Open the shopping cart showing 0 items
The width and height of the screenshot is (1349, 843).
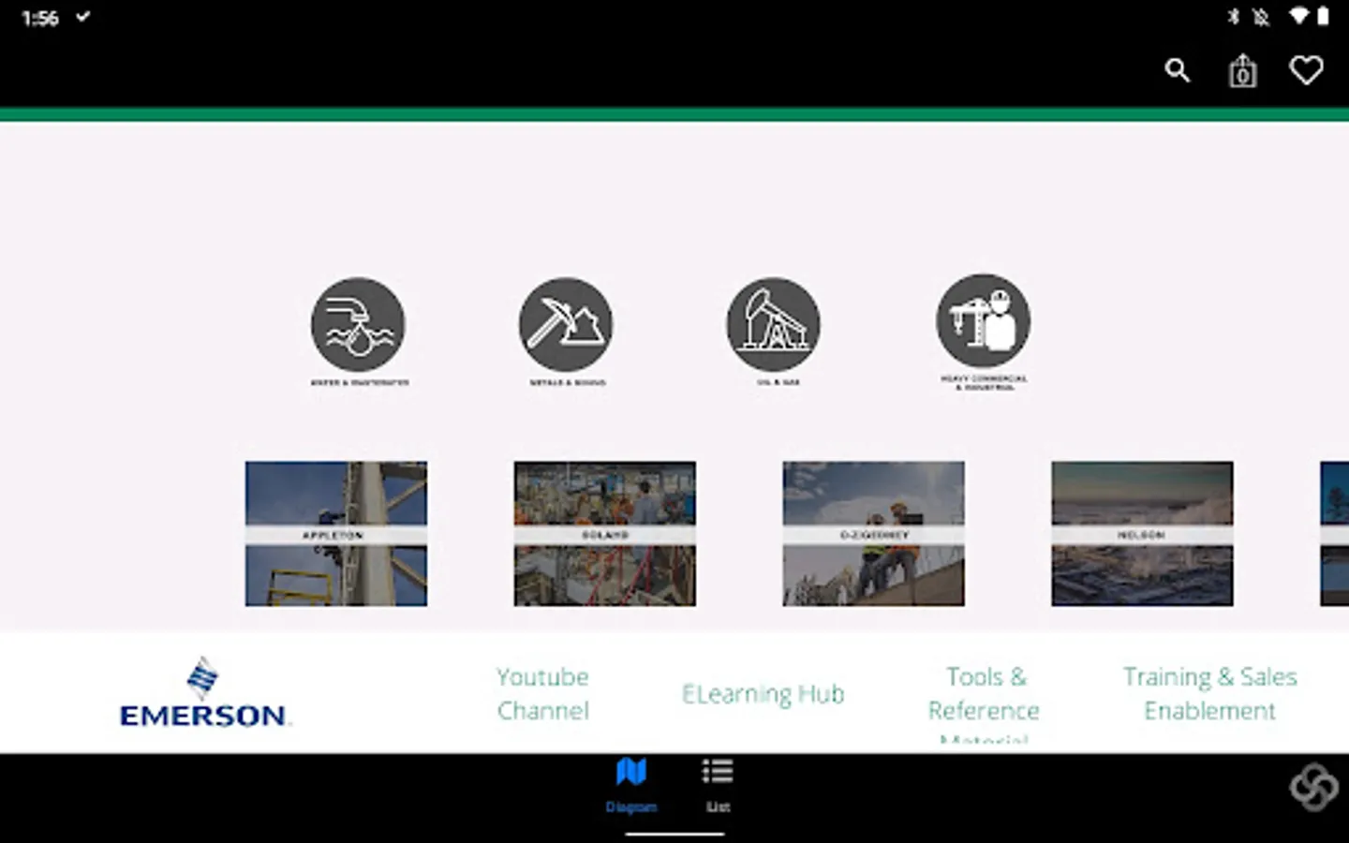1241,70
